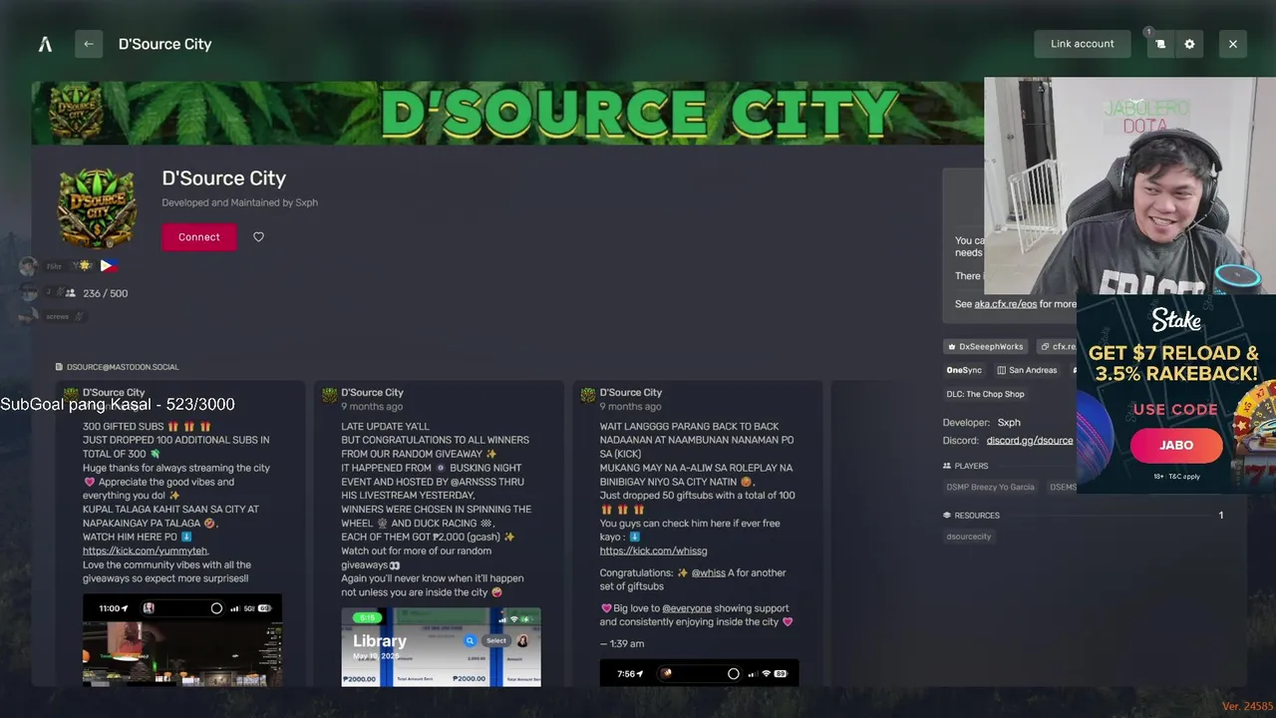Click first post's D'Source City avatar

71,396
